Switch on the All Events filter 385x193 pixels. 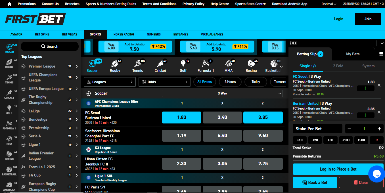coord(204,82)
